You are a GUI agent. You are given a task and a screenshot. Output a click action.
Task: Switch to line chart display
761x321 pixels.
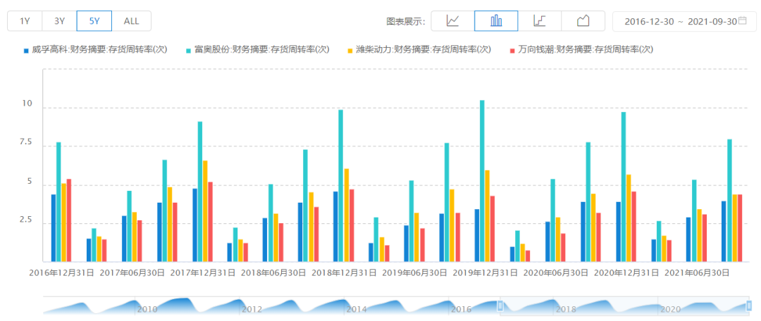coord(452,21)
